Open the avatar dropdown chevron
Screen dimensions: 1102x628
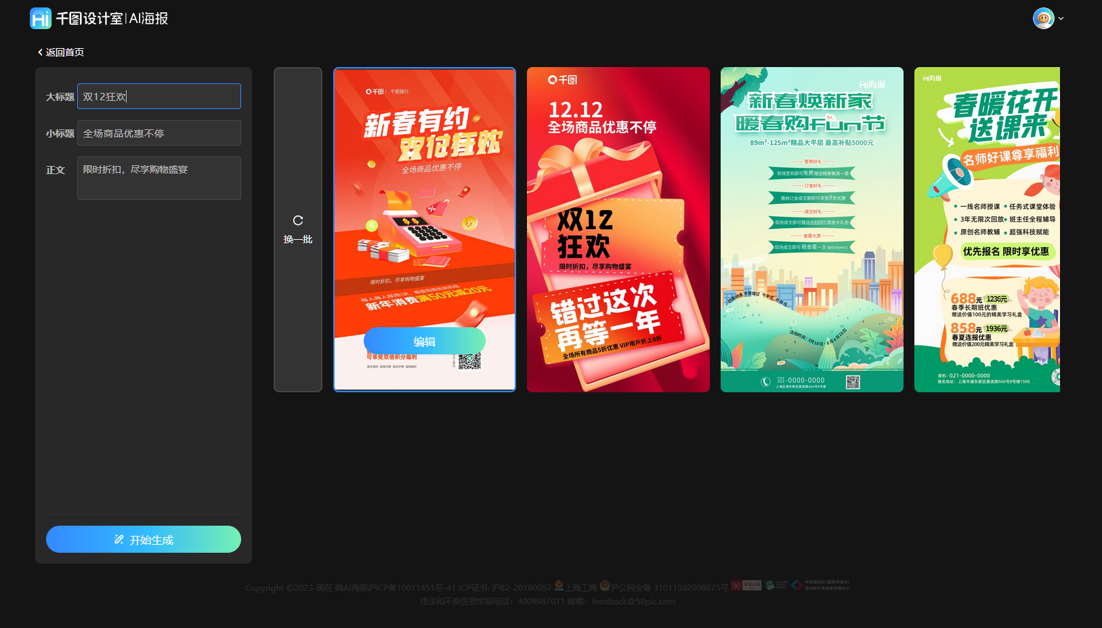[1061, 18]
